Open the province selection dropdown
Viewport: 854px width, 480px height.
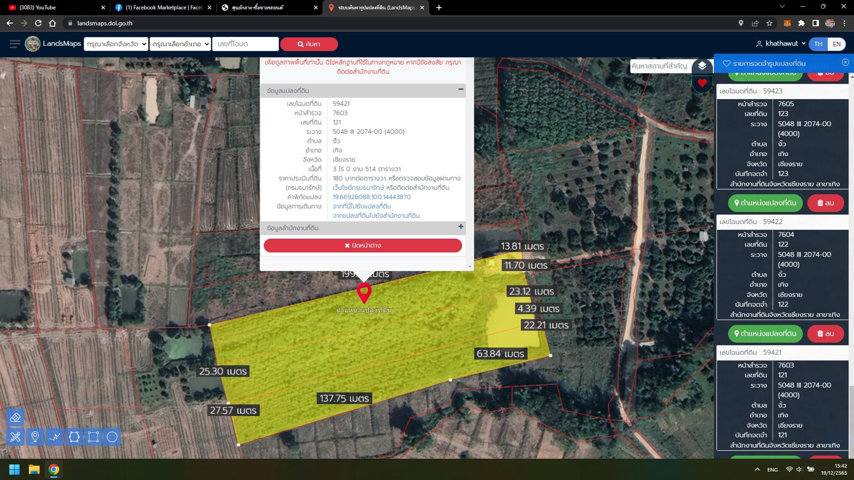(116, 44)
